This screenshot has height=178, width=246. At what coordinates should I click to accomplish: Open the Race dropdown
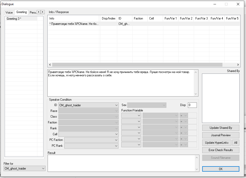(89, 111)
